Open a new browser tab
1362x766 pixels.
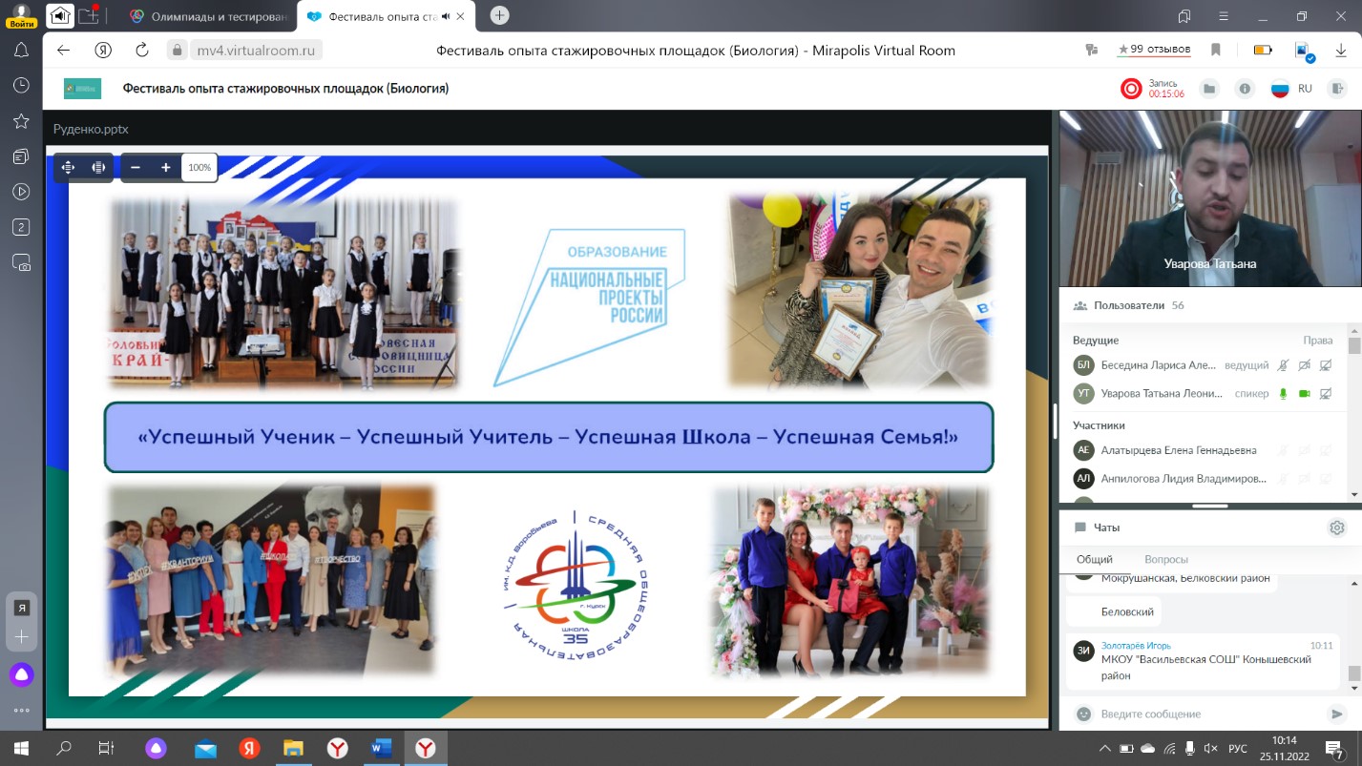pos(499,15)
